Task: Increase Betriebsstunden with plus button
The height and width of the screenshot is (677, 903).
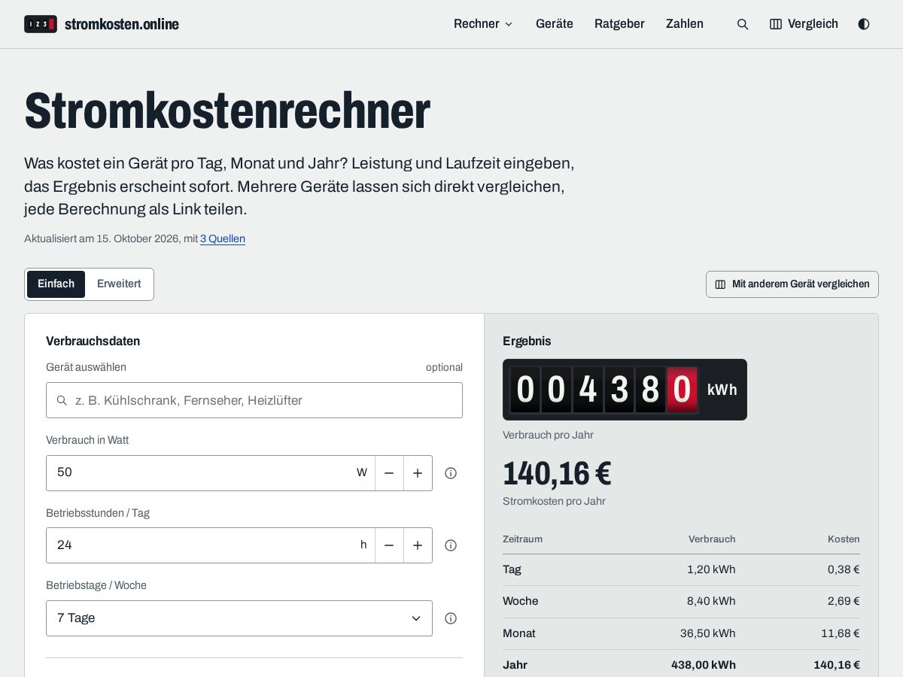Action: [x=418, y=545]
